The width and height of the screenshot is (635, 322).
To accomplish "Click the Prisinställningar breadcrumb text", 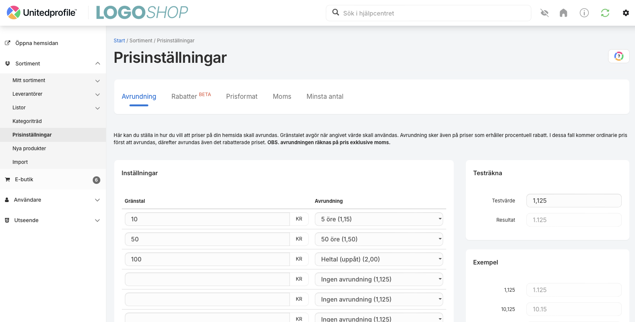I will pyautogui.click(x=176, y=40).
